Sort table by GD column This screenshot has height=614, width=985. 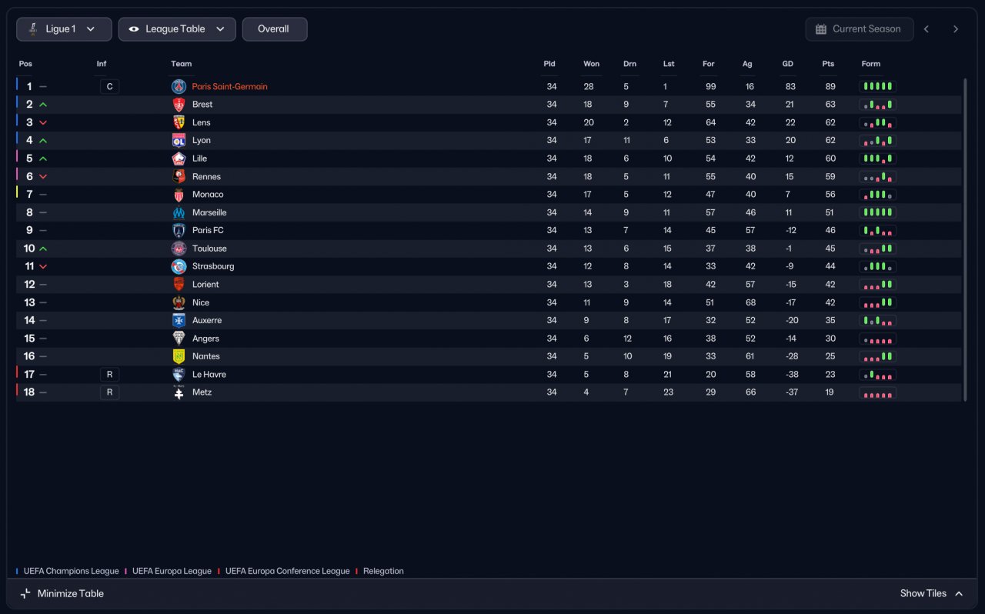tap(787, 64)
